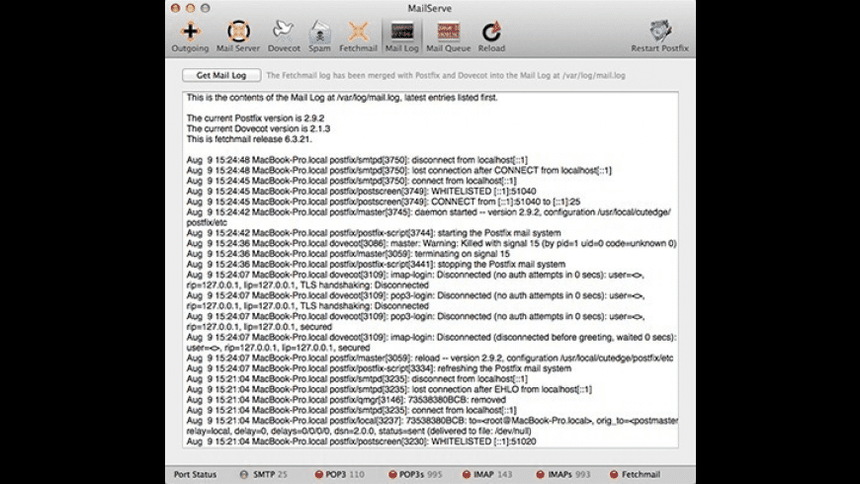Click the 'reload -- version 2.9.2' log entry
This screenshot has width=860, height=484.
tap(430, 358)
